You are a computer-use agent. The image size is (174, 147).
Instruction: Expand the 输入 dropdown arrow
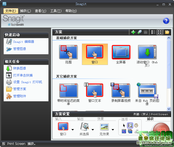pos(73,130)
